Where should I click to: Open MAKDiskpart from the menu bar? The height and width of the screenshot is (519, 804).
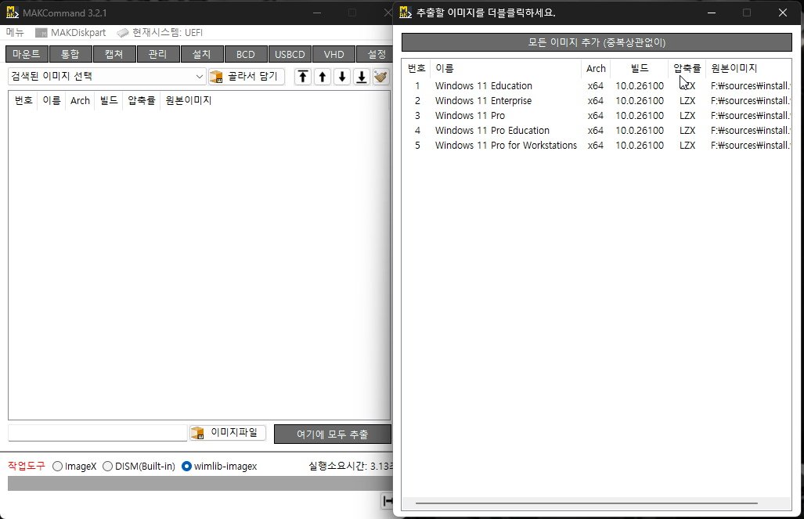pos(70,33)
